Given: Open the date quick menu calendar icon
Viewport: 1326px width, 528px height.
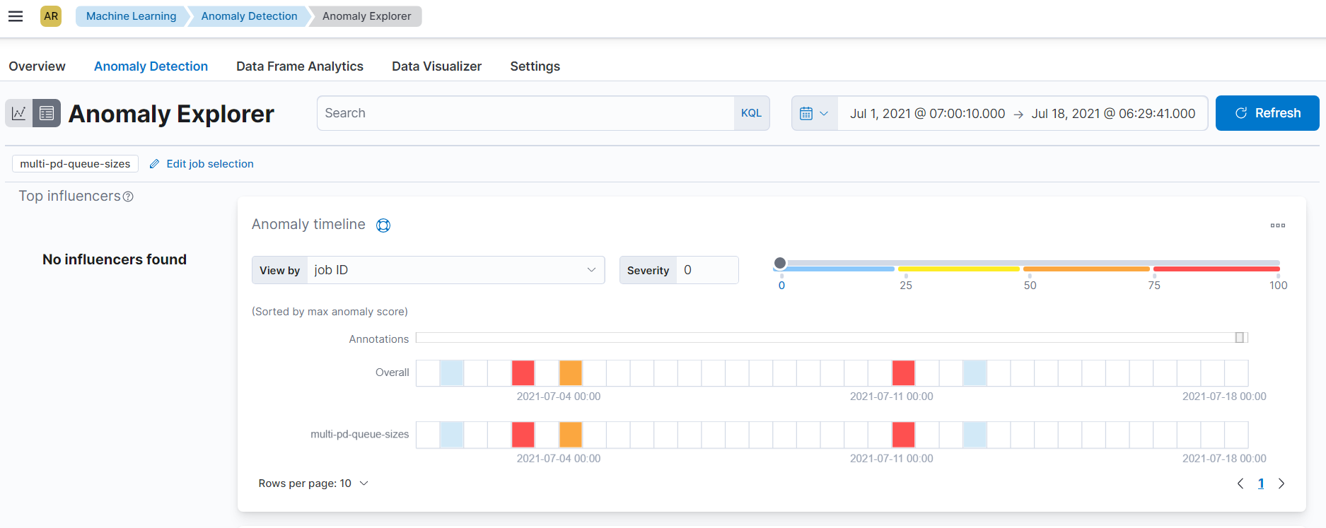Looking at the screenshot, I should pyautogui.click(x=814, y=113).
